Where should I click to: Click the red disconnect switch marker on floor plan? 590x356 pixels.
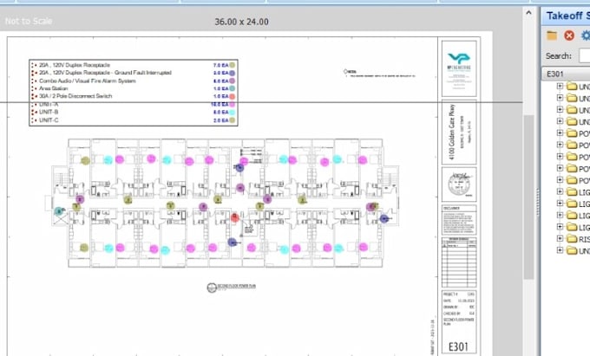pyautogui.click(x=235, y=217)
